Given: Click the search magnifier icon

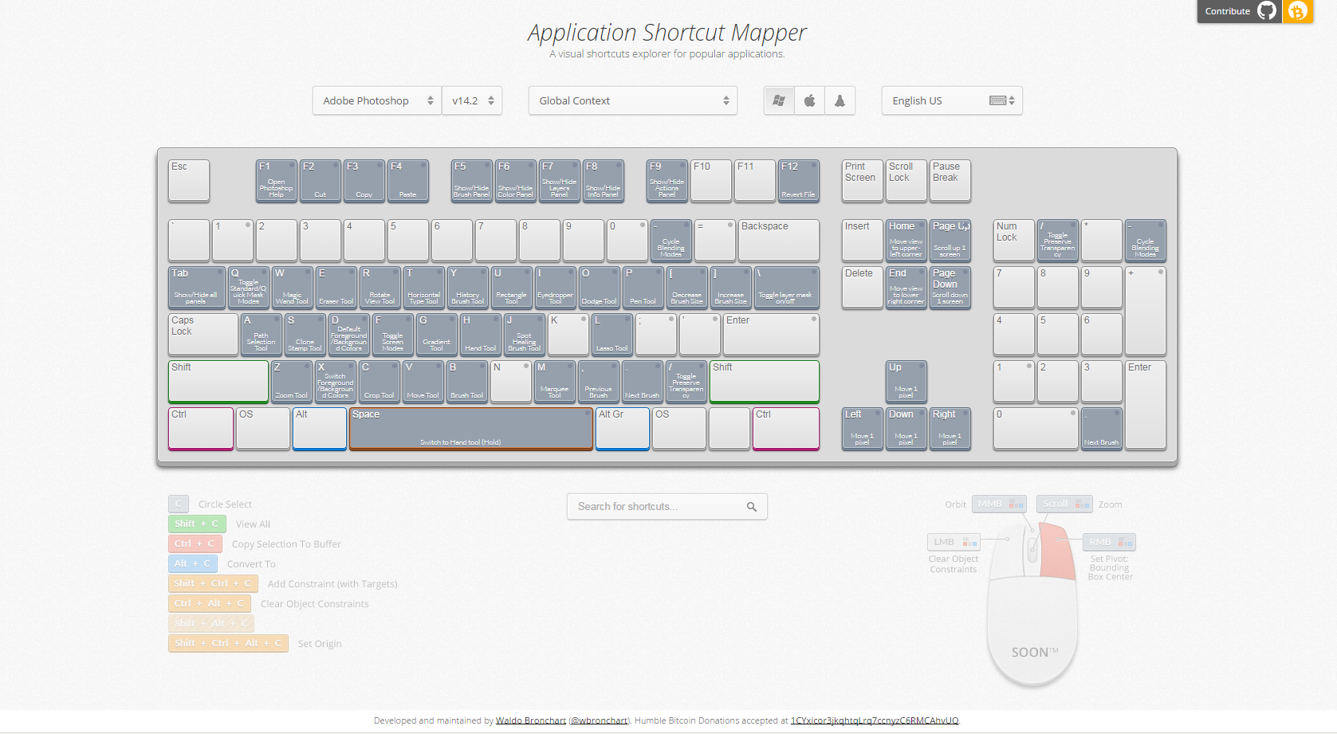Looking at the screenshot, I should (x=751, y=507).
